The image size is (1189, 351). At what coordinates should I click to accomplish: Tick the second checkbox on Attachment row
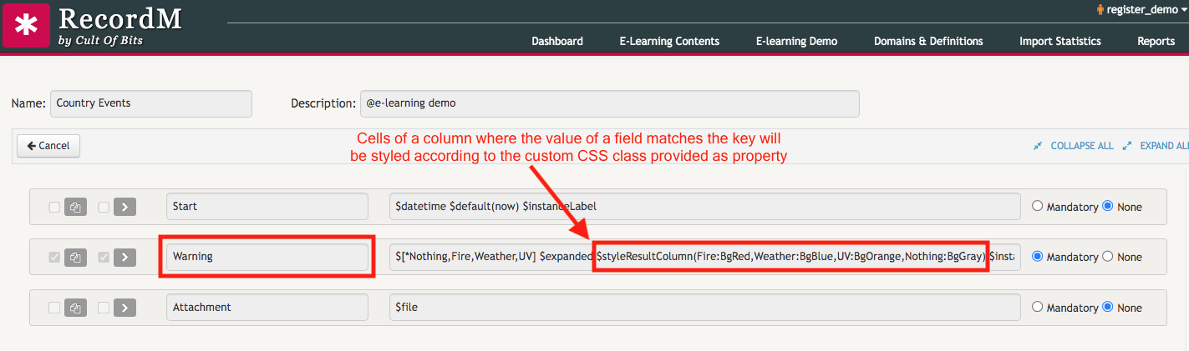point(104,308)
